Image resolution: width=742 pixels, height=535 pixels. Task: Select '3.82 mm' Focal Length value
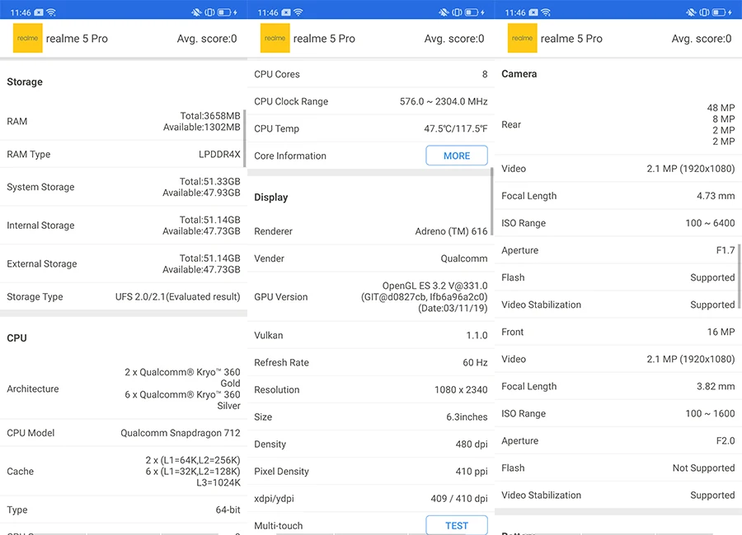coord(716,386)
